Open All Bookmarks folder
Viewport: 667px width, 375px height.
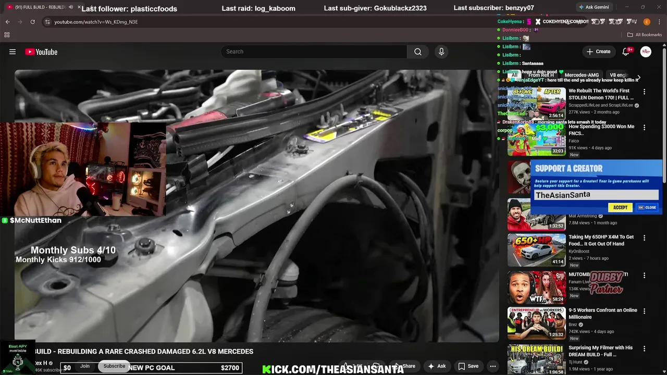[x=645, y=35]
